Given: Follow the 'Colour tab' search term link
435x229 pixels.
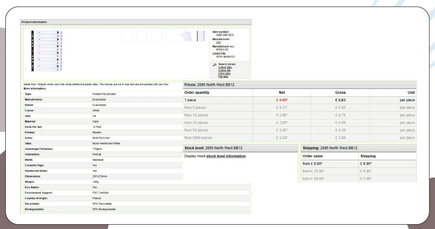Looking at the screenshot, I should 224,70.
